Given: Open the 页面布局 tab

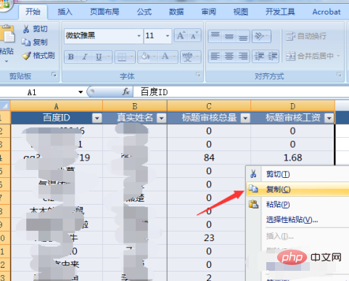Looking at the screenshot, I should pyautogui.click(x=104, y=12).
